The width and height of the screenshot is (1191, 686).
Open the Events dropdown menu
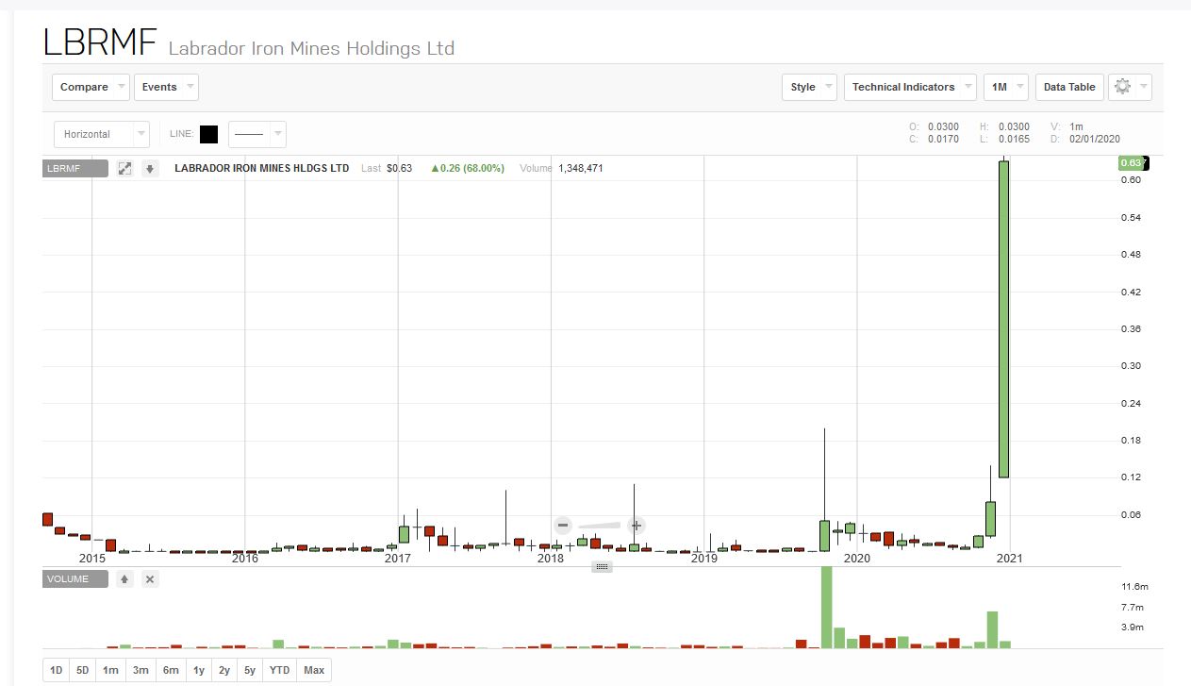point(166,87)
